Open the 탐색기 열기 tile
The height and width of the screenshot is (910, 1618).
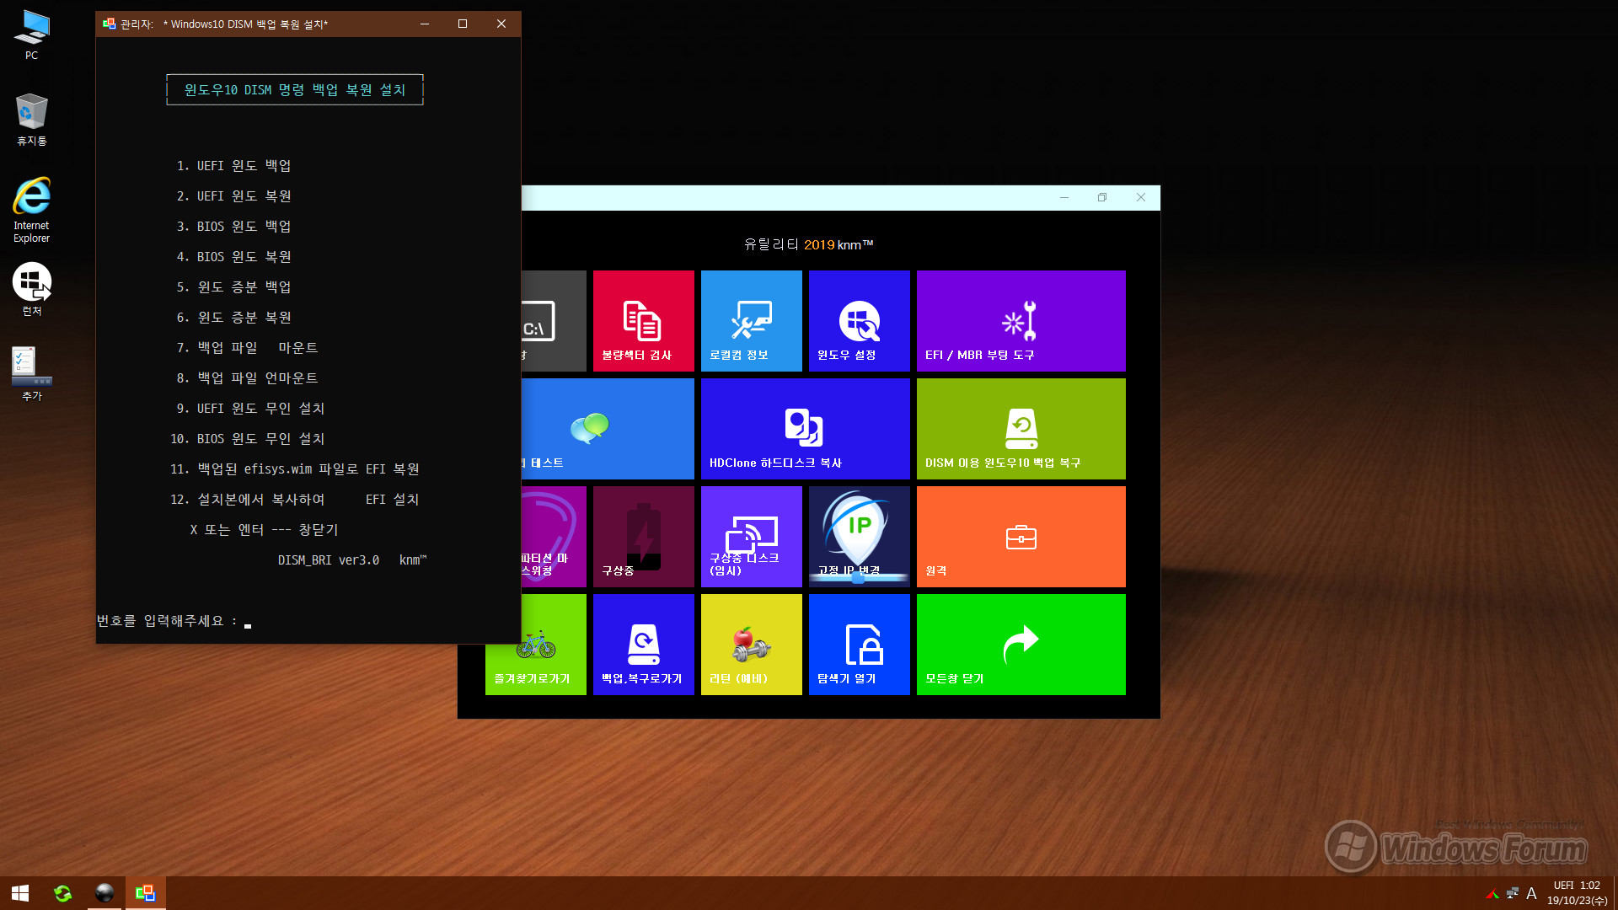(859, 645)
